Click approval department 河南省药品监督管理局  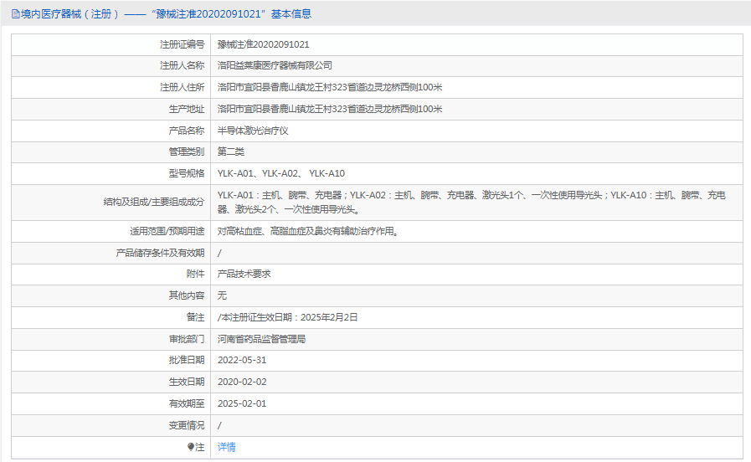point(261,339)
